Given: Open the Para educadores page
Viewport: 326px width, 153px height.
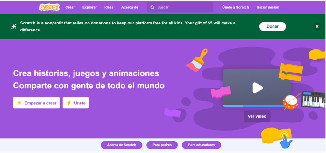Looking at the screenshot, I should click(x=202, y=145).
